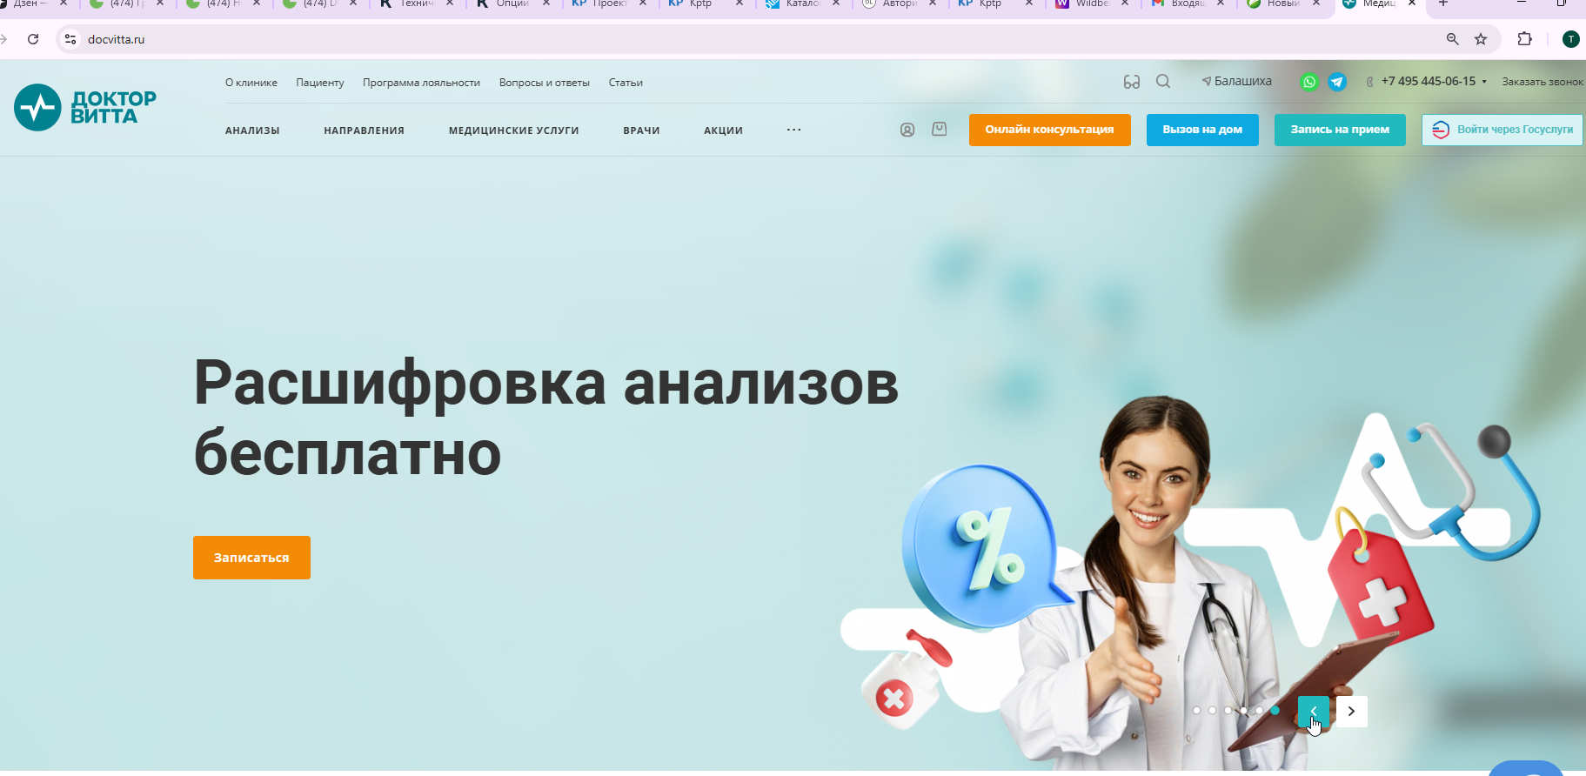Click the orange Записаться button

click(251, 558)
